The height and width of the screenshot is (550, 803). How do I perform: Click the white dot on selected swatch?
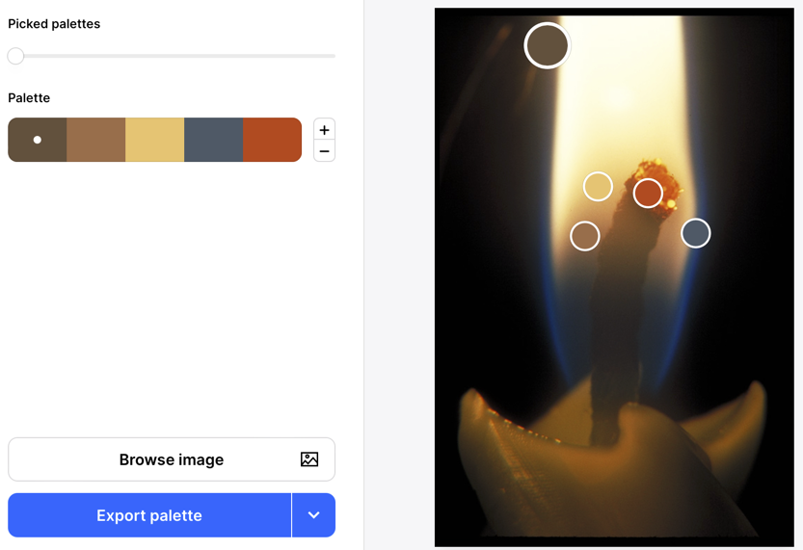pyautogui.click(x=38, y=140)
